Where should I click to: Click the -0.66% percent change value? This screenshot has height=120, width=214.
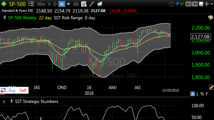tap(130, 11)
